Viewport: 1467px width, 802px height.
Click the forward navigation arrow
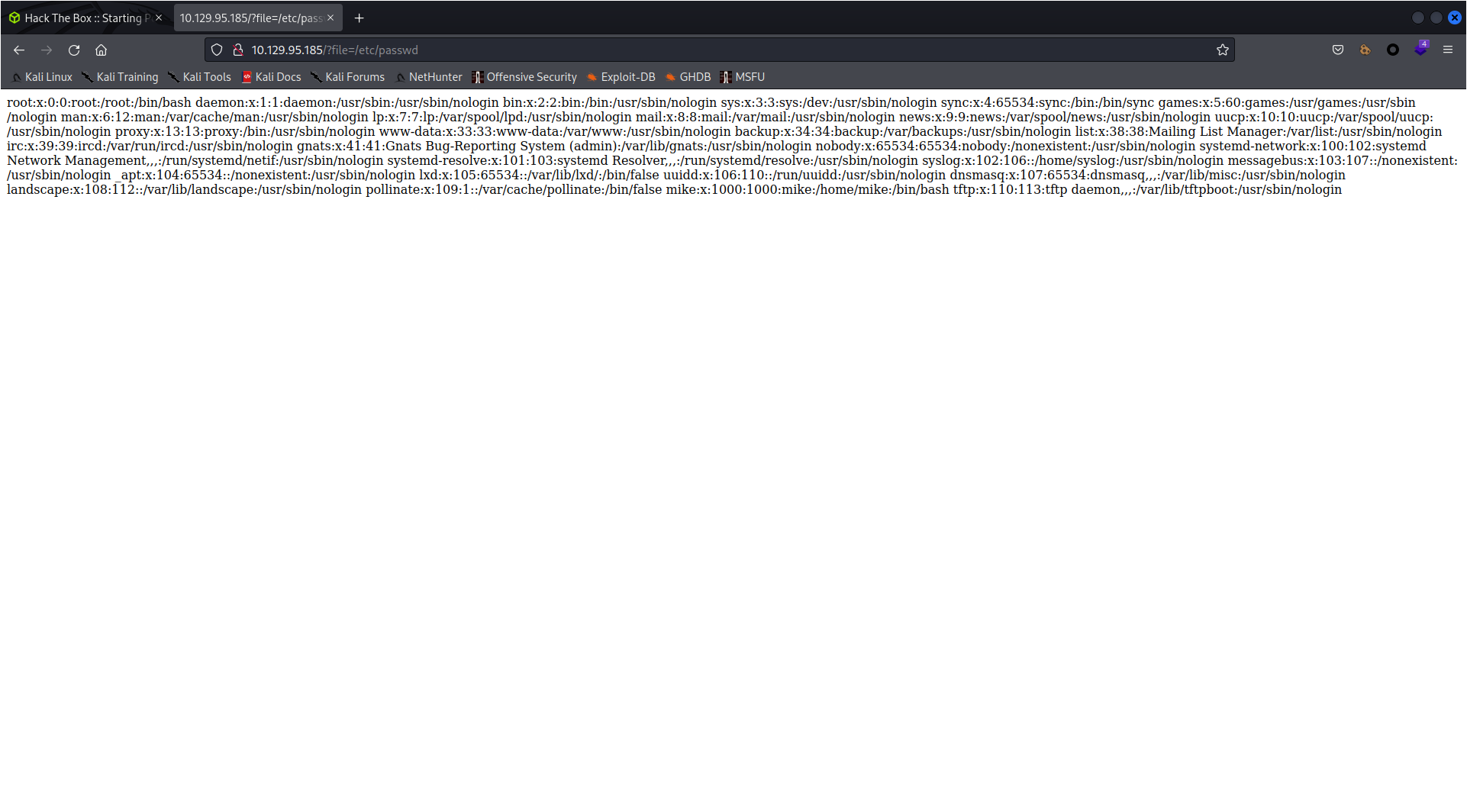47,50
